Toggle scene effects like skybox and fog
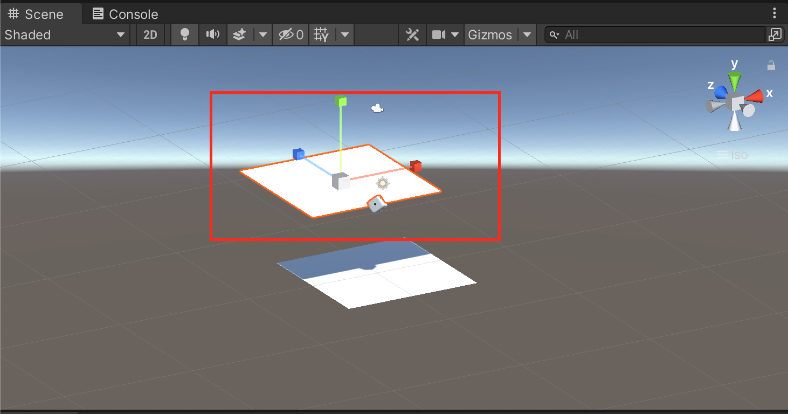Viewport: 788px width, 414px height. [239, 35]
